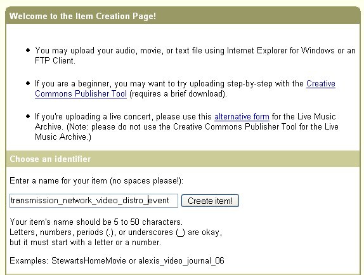
Task: Click the "Create item!" button
Action: click(x=210, y=201)
